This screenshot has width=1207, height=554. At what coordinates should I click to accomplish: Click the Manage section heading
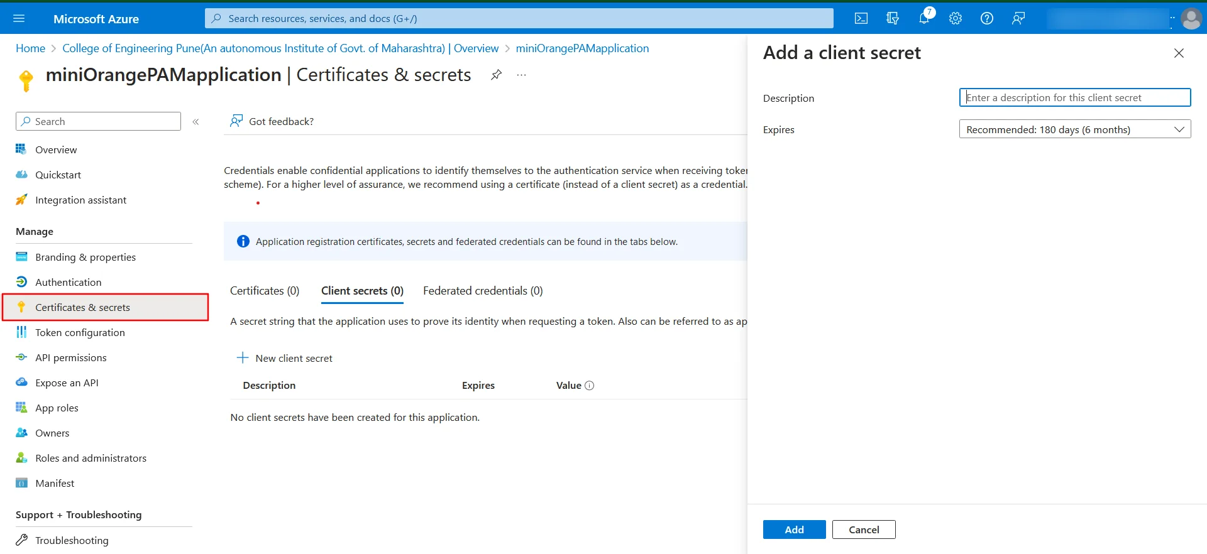point(35,232)
